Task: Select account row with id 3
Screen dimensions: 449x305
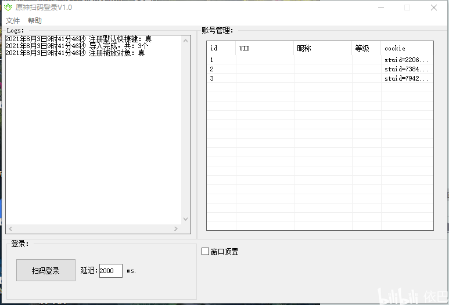Action: (x=320, y=78)
